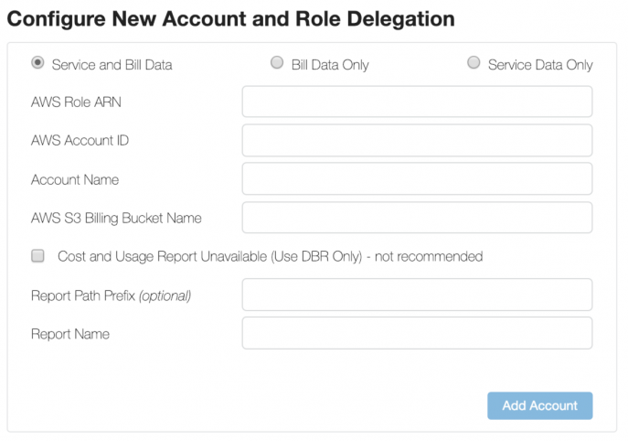Click the 'AWS Role ARN' label text
The width and height of the screenshot is (628, 441).
(x=76, y=102)
